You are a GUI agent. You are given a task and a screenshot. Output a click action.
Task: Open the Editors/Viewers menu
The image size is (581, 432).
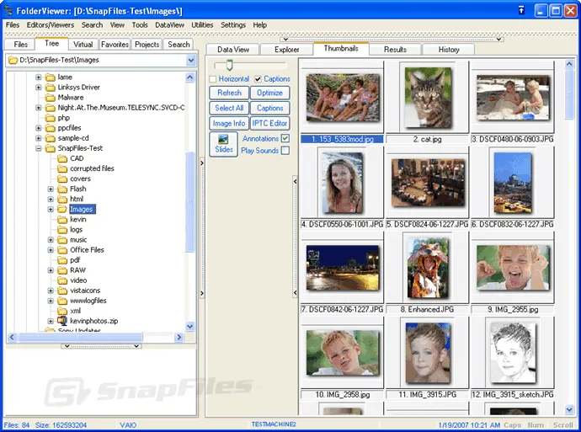tap(51, 24)
